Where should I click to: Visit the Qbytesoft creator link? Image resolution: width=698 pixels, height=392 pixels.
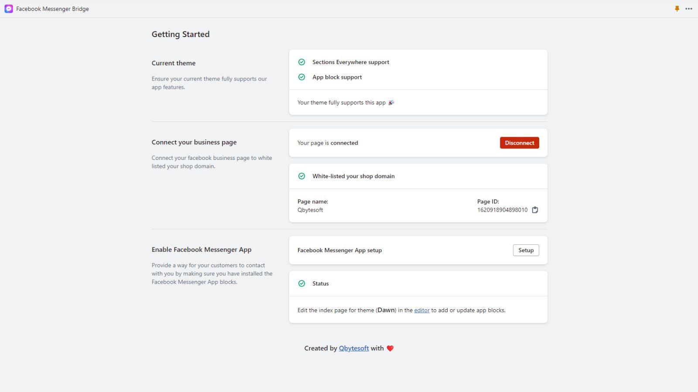point(353,348)
